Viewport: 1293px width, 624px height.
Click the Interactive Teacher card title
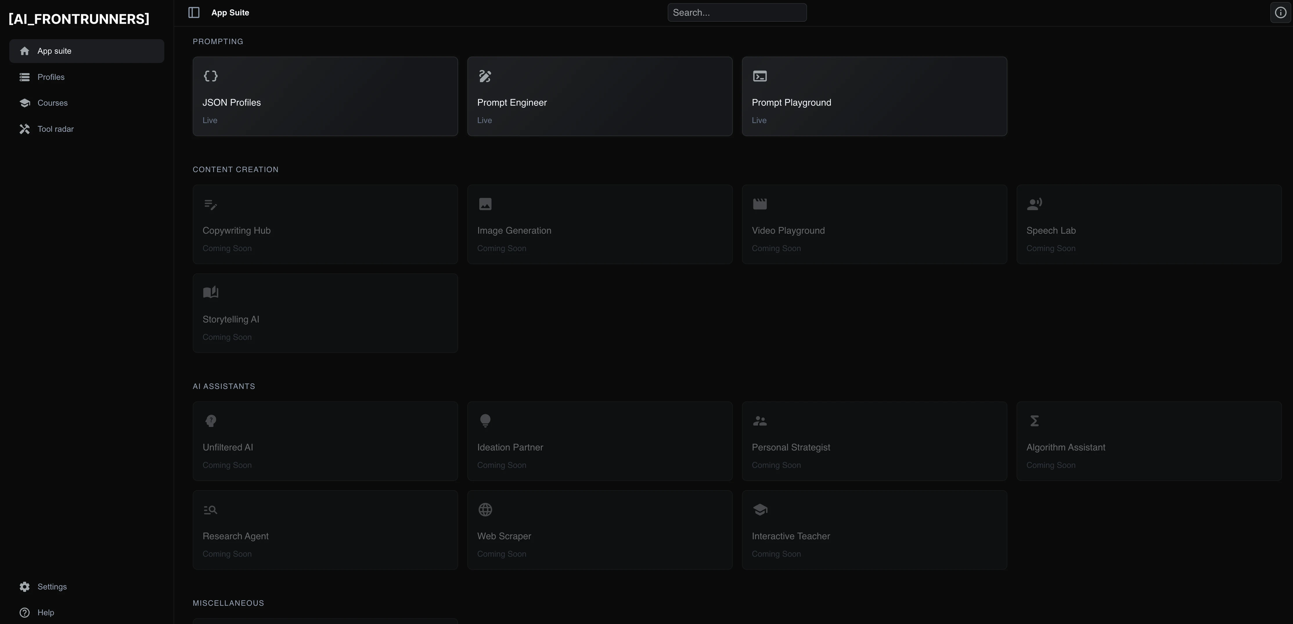[x=790, y=536]
